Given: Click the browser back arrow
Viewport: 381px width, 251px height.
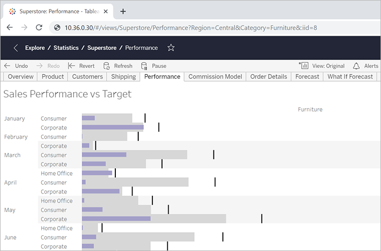Looking at the screenshot, I should point(10,27).
